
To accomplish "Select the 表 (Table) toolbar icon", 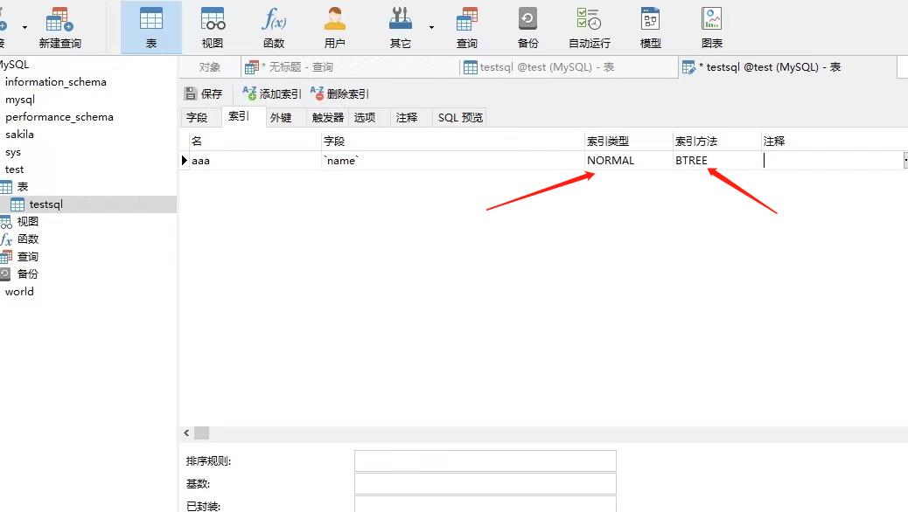I will click(x=151, y=26).
